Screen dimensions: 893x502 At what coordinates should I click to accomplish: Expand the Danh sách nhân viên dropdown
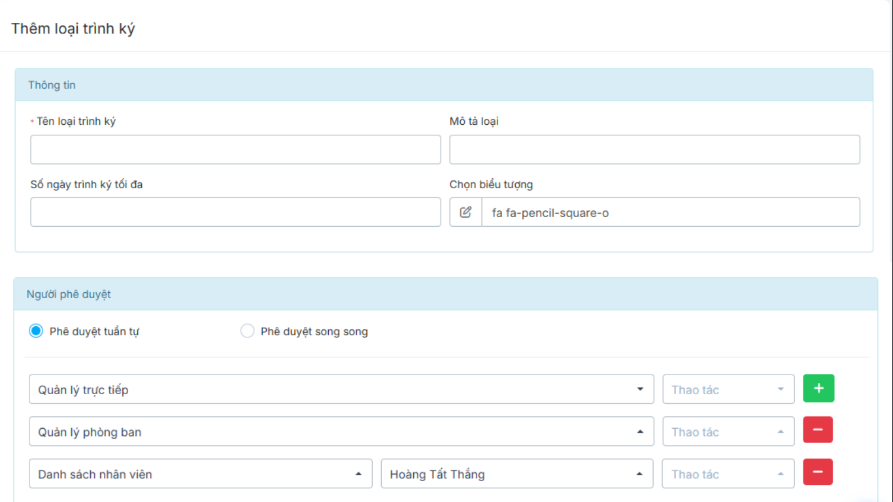200,474
